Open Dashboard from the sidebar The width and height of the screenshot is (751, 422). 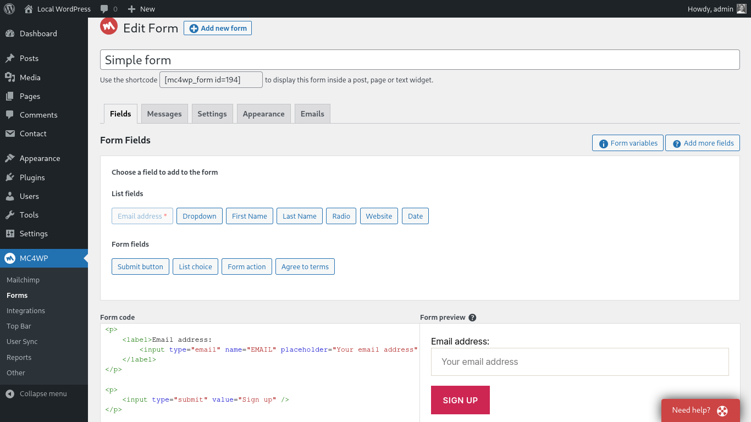coord(38,34)
